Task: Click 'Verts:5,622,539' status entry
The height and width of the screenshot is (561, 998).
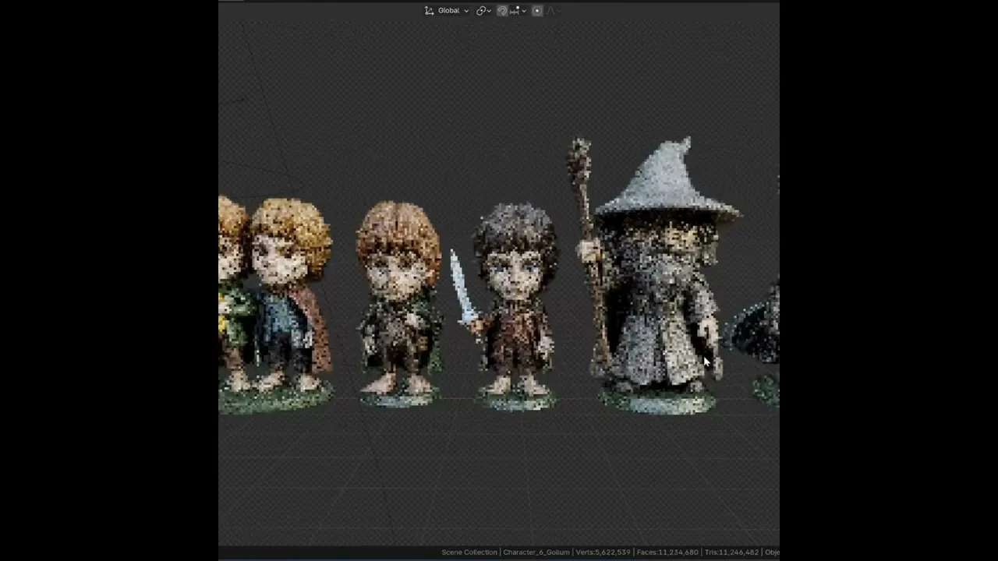Action: click(603, 552)
